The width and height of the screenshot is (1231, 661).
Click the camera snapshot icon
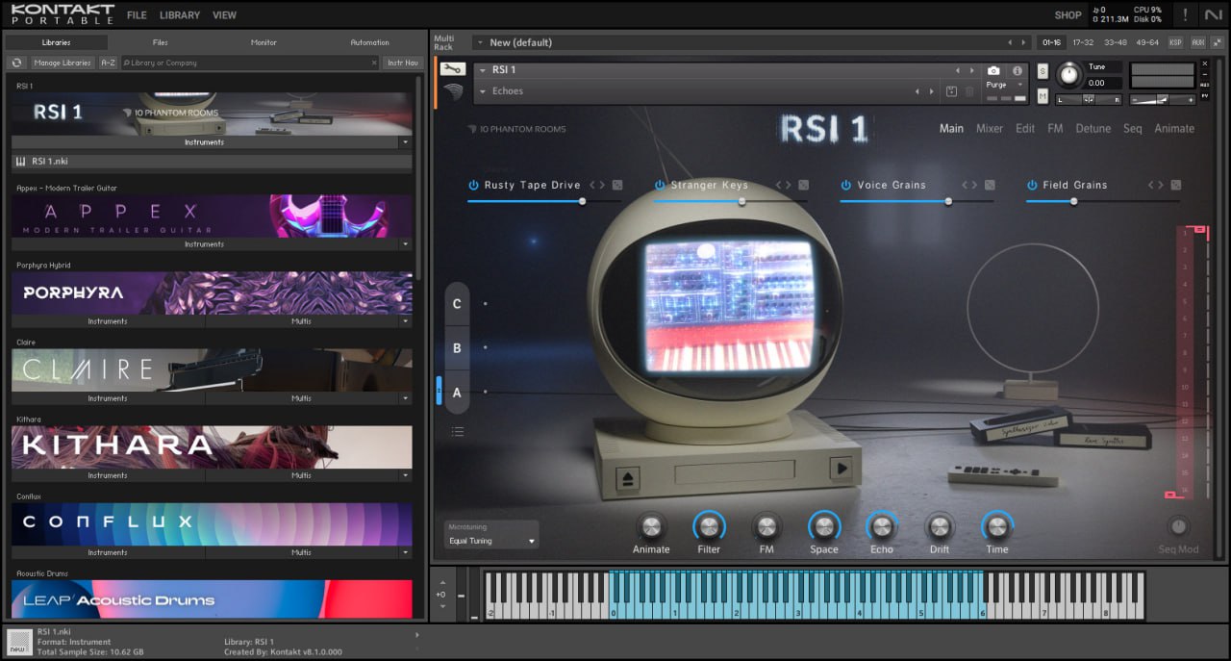pos(993,70)
